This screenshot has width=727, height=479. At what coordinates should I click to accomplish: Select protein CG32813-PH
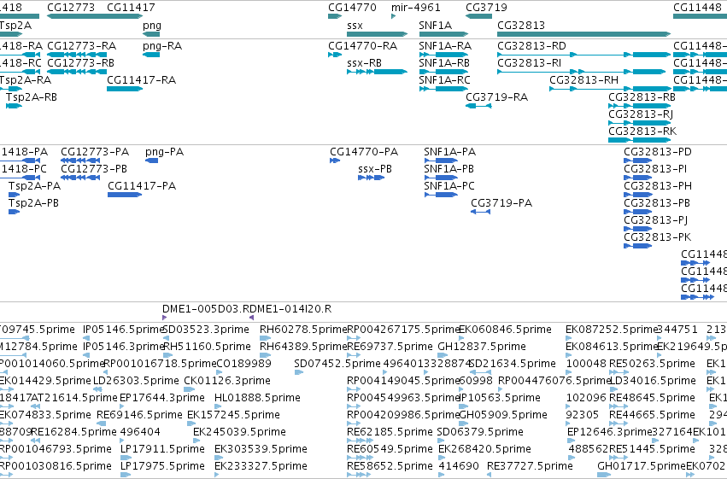(x=658, y=186)
